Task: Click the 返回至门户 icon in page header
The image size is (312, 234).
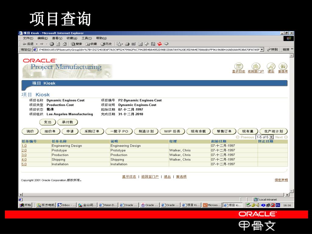Action: 256,66
